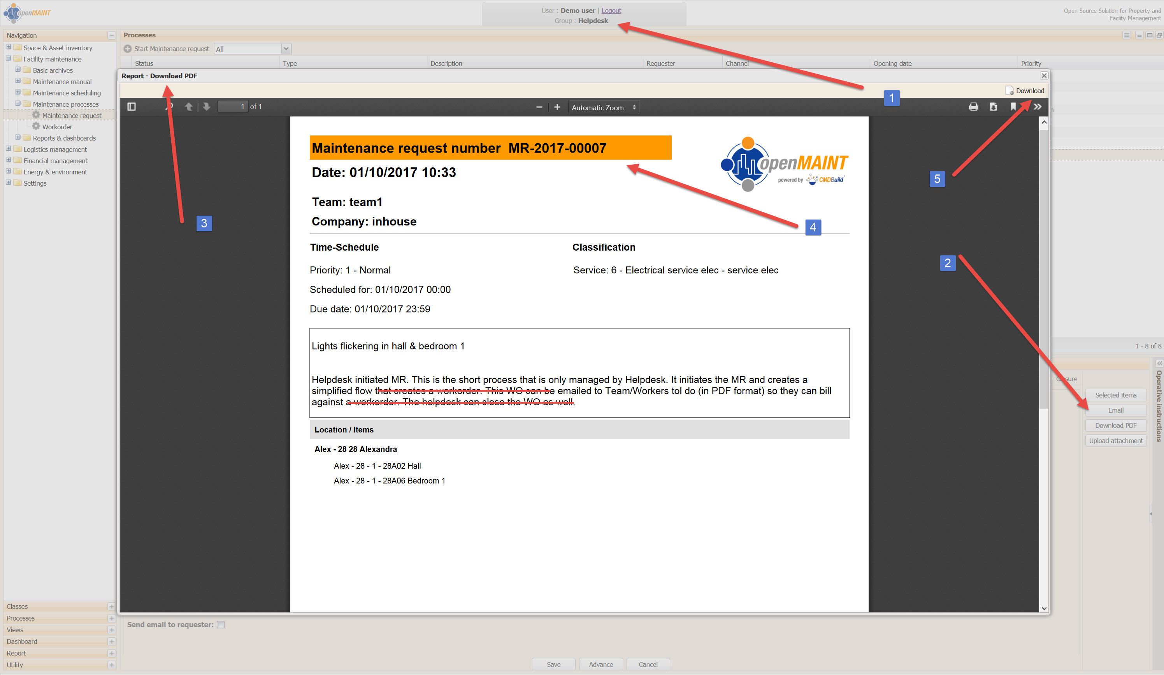Expand the Logistics management folder

8,149
